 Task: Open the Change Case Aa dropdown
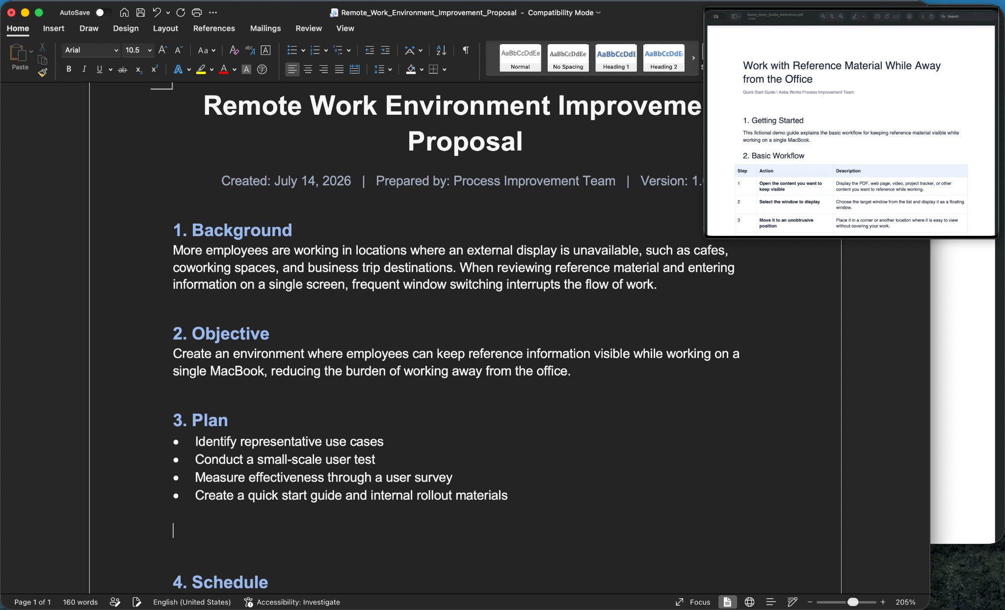pyautogui.click(x=207, y=50)
